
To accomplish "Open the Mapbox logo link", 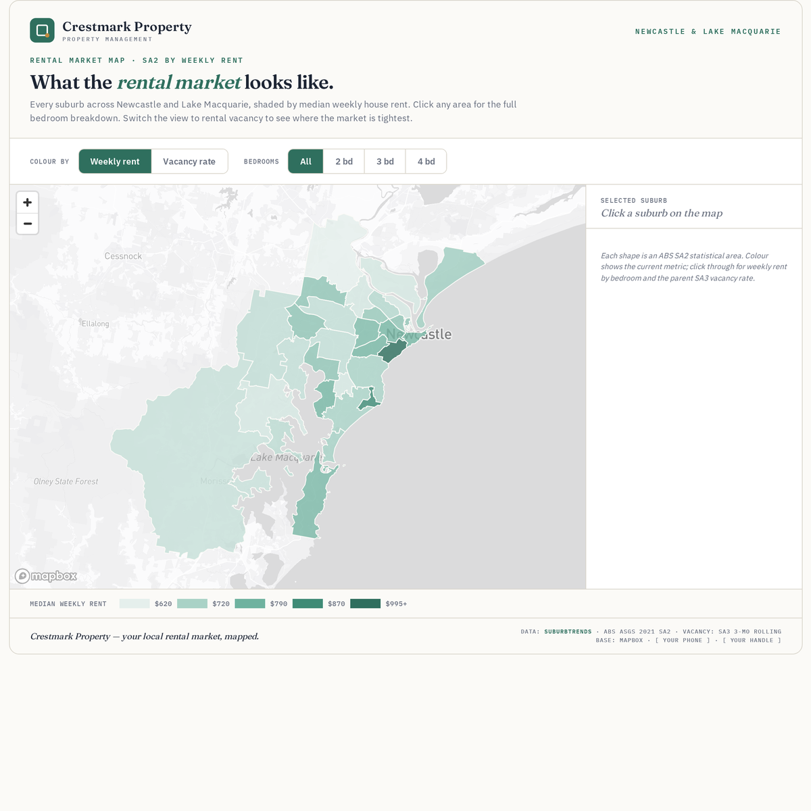I will (46, 576).
